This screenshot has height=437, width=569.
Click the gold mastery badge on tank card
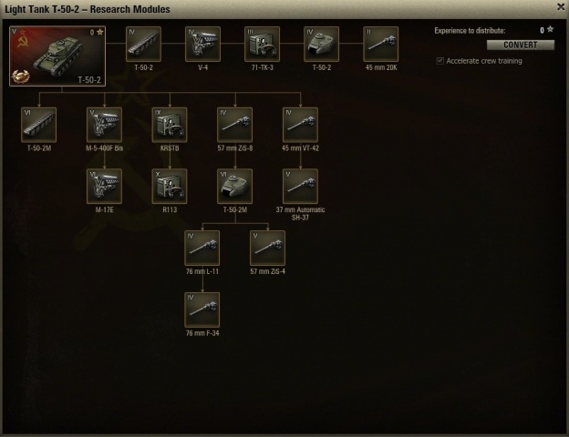point(20,76)
